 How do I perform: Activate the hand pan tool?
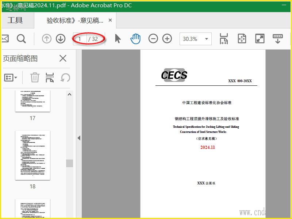tap(135, 39)
